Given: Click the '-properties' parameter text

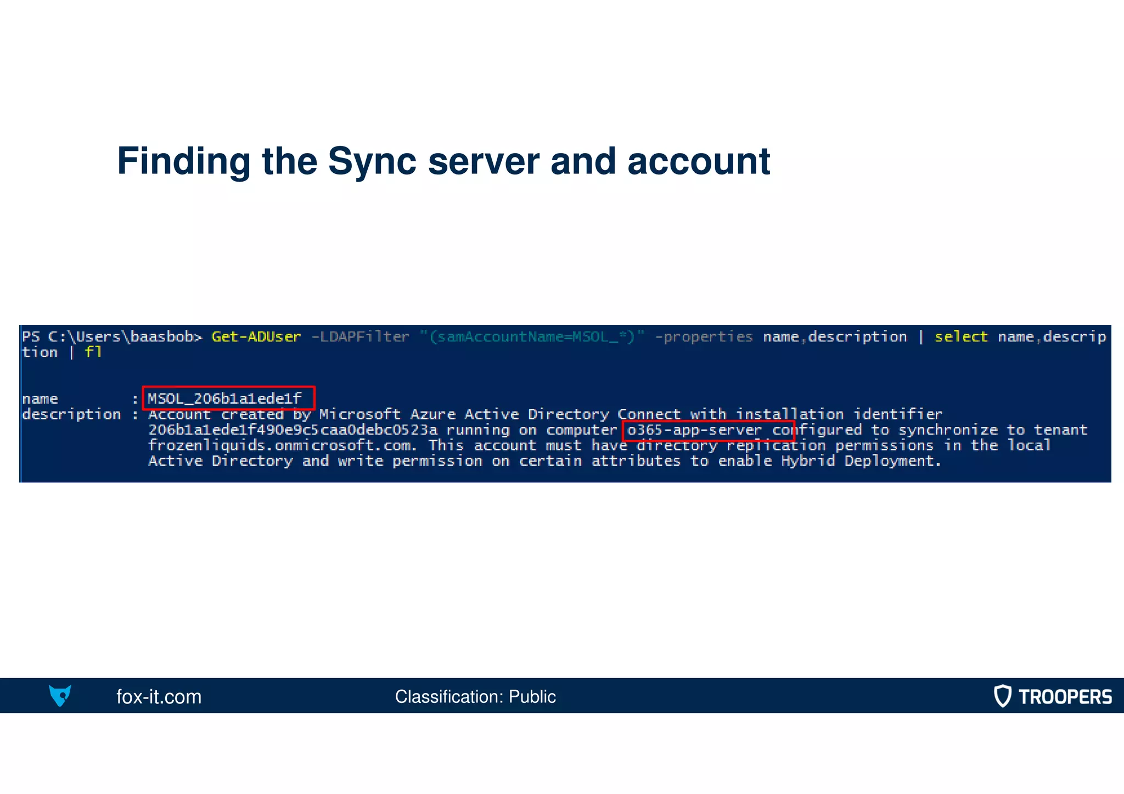Looking at the screenshot, I should pos(704,336).
